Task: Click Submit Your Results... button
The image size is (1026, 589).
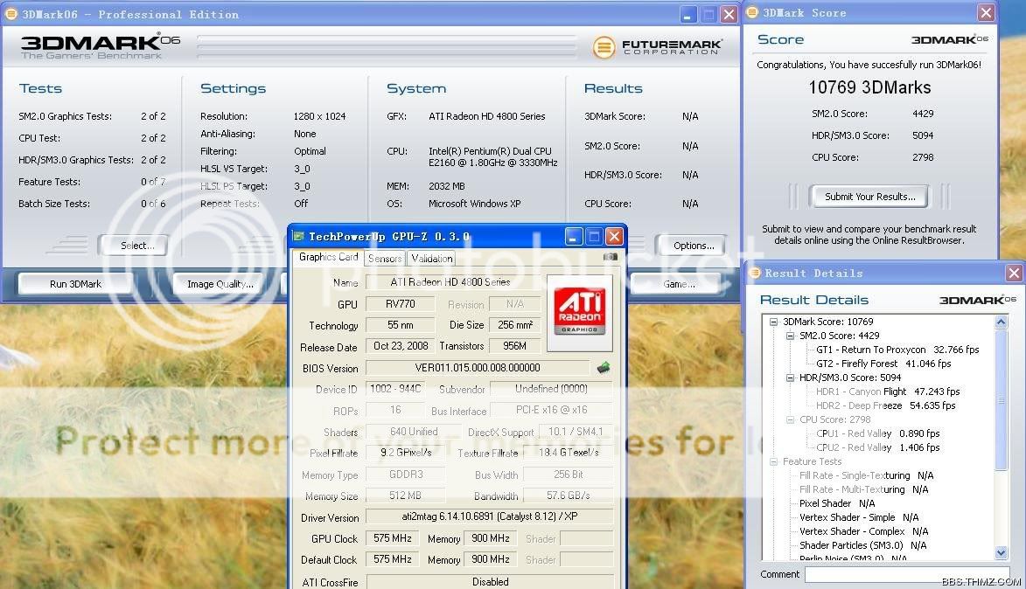Action: (869, 196)
